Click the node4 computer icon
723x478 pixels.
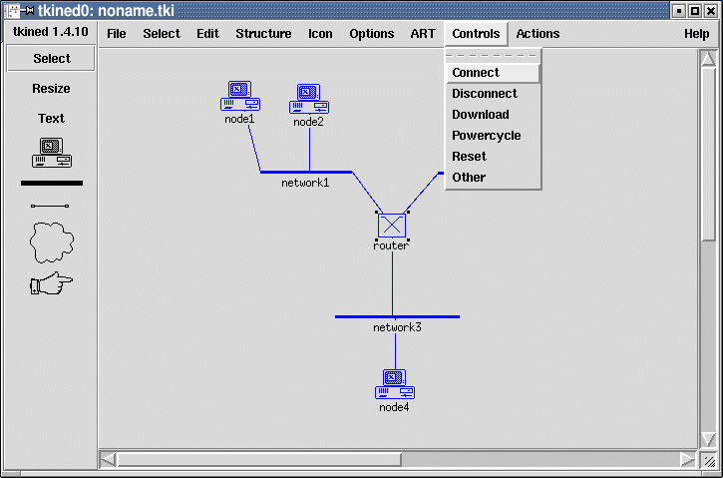(395, 384)
